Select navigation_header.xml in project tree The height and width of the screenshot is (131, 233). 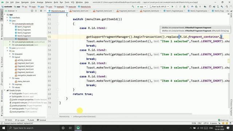tap(27, 75)
